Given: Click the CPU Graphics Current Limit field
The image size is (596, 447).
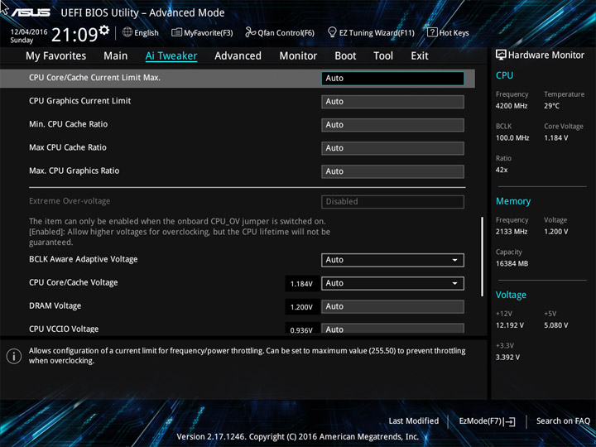Looking at the screenshot, I should click(x=392, y=102).
